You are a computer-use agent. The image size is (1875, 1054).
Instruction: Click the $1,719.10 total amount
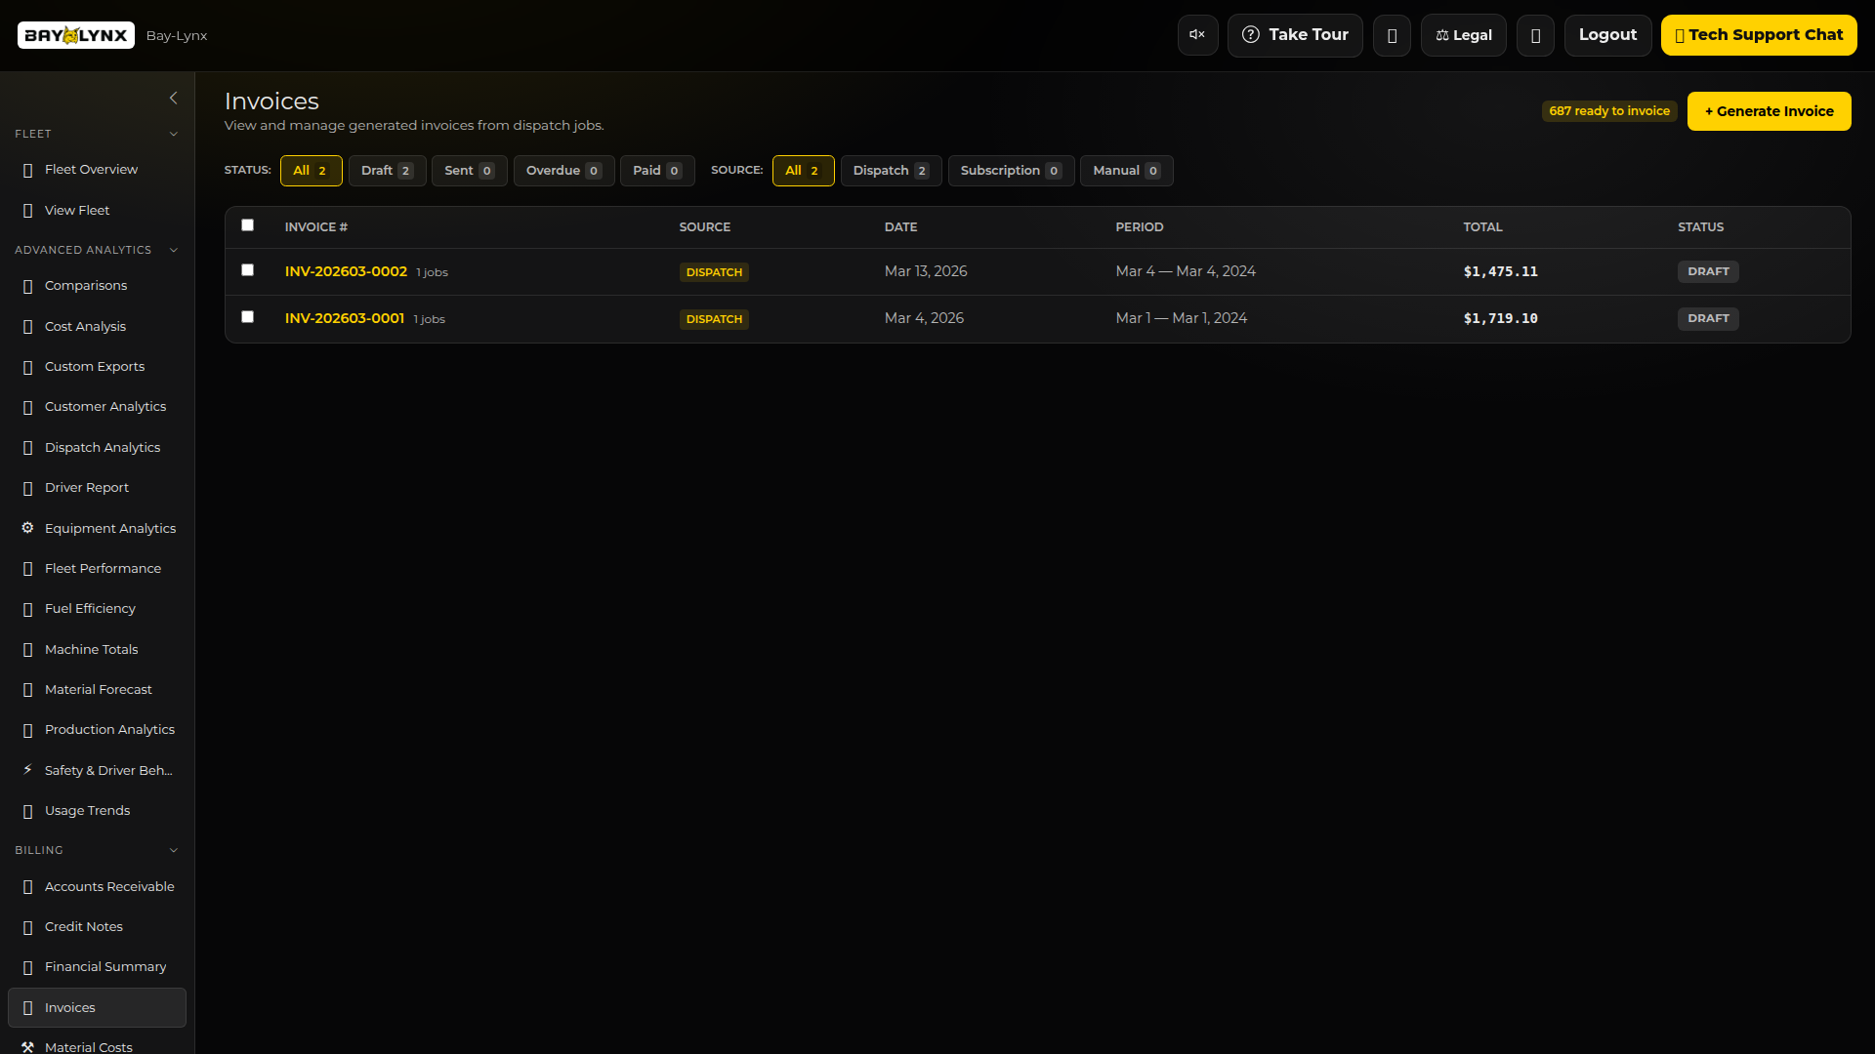[x=1500, y=319]
